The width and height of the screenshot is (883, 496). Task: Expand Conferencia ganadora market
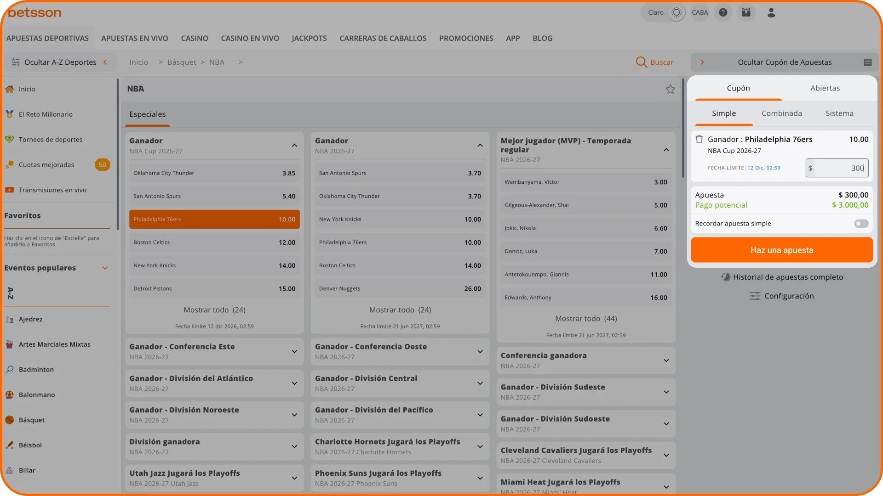point(666,361)
